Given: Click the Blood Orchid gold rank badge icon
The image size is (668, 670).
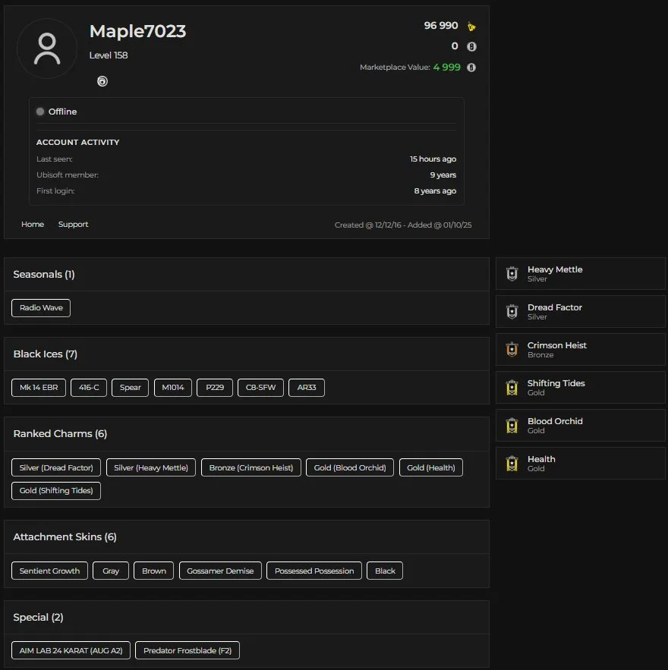Looking at the screenshot, I should 512,425.
